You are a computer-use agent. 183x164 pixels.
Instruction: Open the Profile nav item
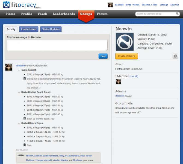[26, 14]
